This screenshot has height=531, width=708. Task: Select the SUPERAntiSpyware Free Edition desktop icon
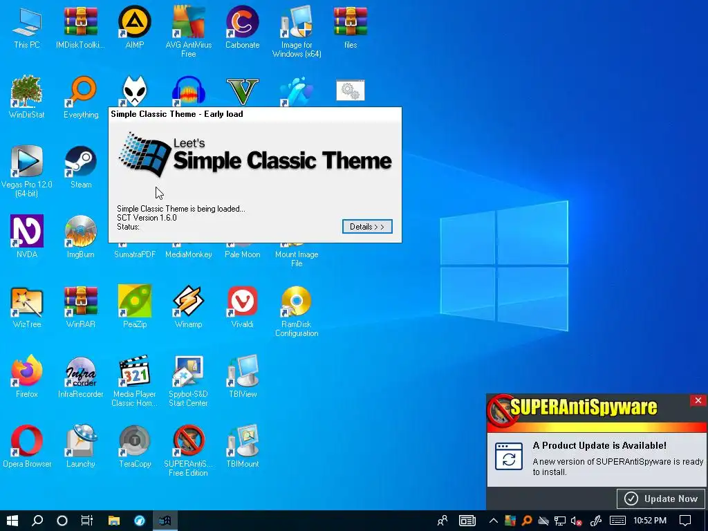(x=188, y=440)
